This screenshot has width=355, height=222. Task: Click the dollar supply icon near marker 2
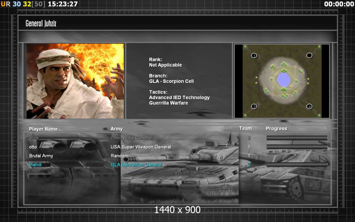click(x=245, y=115)
